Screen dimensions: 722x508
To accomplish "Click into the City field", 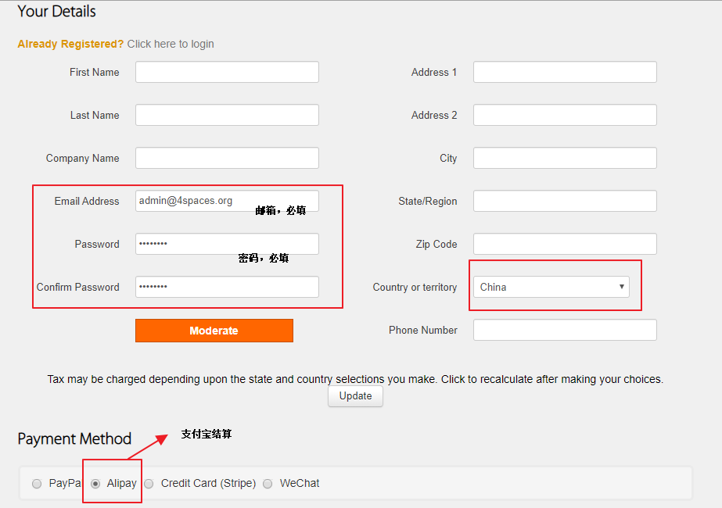I will pos(565,158).
